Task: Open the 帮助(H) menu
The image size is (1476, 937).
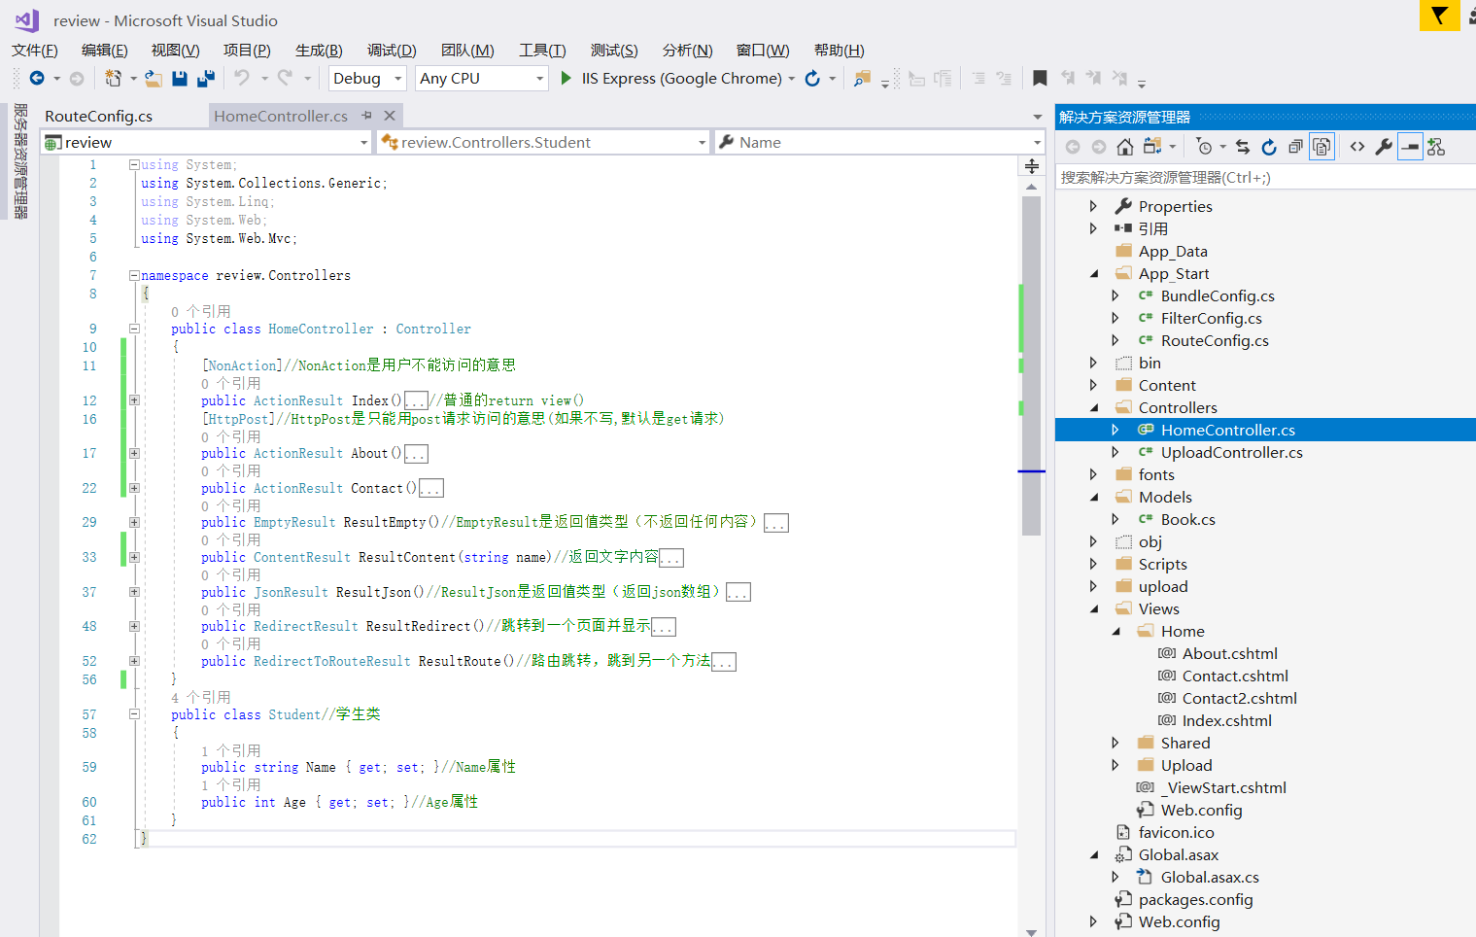Action: coord(840,51)
